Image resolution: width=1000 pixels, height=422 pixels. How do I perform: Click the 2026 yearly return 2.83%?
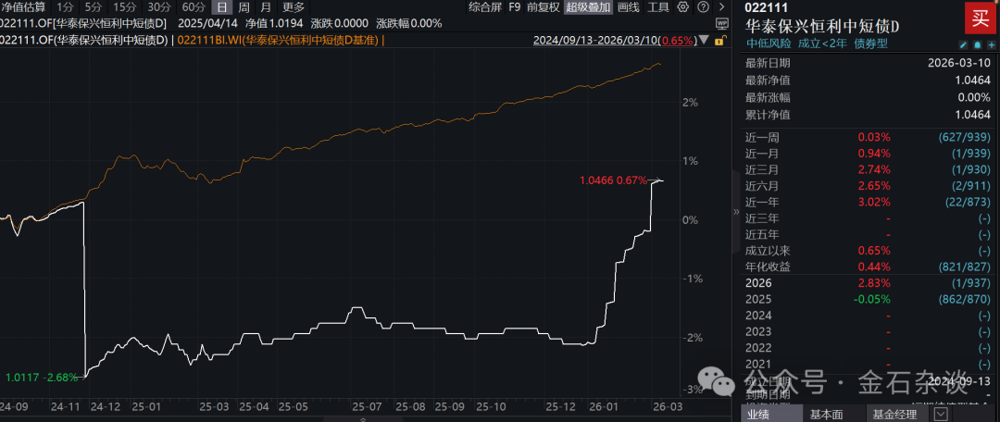coord(874,283)
